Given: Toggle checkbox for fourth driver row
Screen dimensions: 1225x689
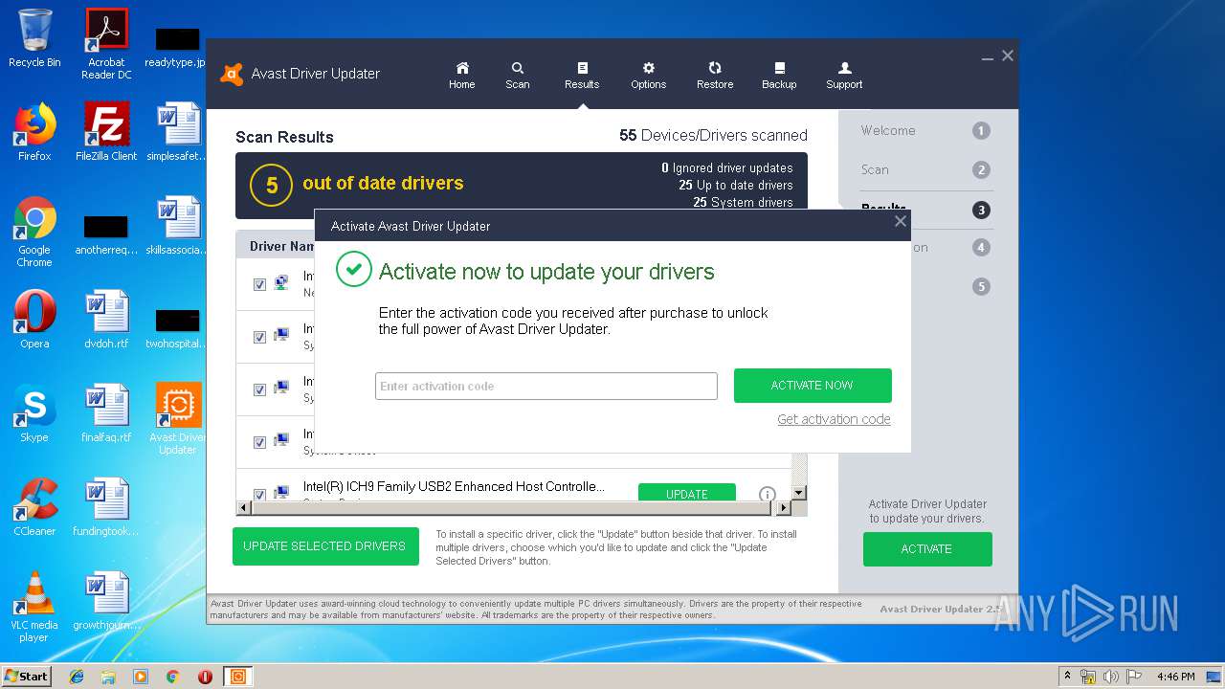Looking at the screenshot, I should tap(259, 442).
